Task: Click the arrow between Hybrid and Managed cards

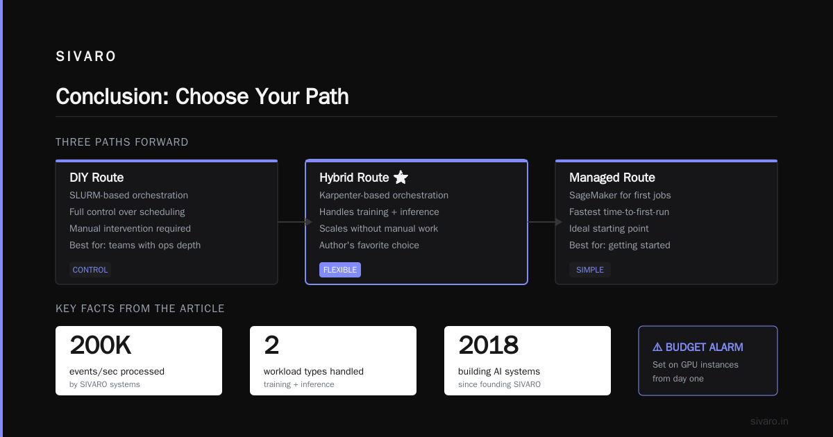Action: pos(545,222)
